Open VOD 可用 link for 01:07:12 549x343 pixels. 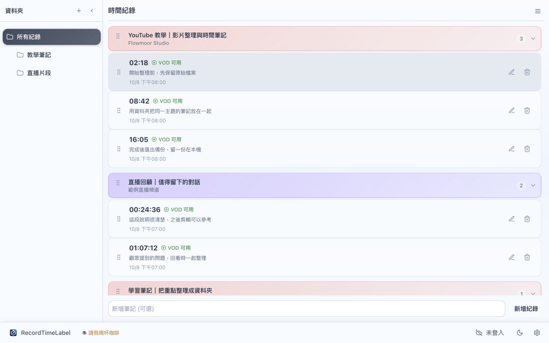(176, 248)
